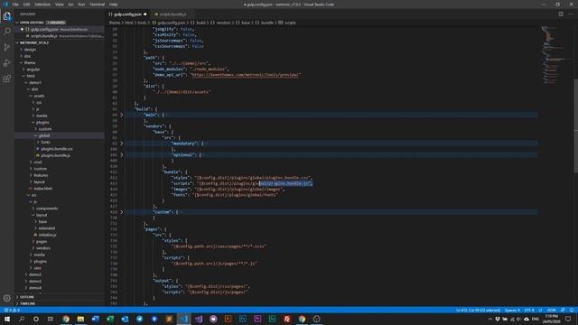The height and width of the screenshot is (325, 578).
Task: Expand the folded "main" block
Action: [122, 115]
